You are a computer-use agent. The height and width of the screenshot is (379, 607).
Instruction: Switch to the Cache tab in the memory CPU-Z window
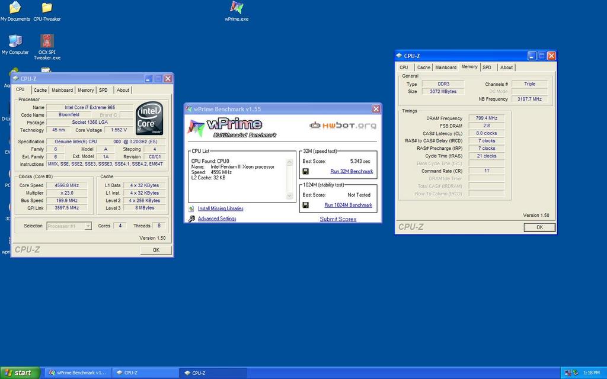[423, 68]
